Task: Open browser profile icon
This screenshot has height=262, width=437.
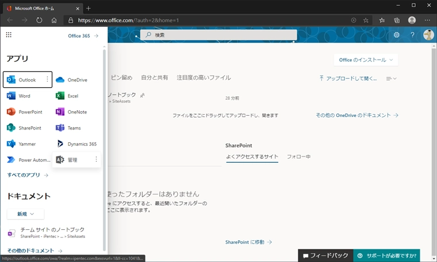Action: pyautogui.click(x=412, y=20)
